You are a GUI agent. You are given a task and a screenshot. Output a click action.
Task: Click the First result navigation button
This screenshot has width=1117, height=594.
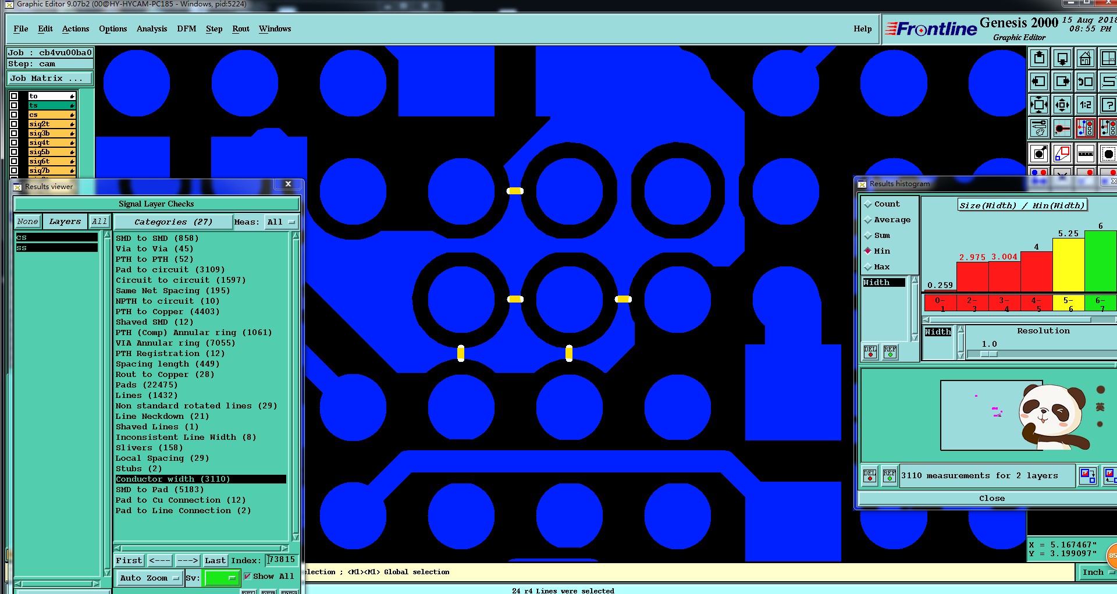[129, 560]
